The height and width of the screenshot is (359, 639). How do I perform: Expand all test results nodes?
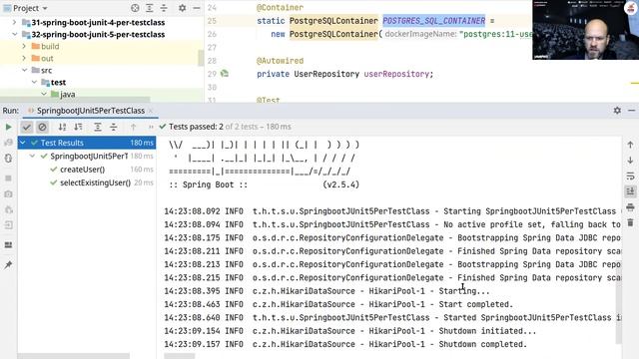coord(98,127)
